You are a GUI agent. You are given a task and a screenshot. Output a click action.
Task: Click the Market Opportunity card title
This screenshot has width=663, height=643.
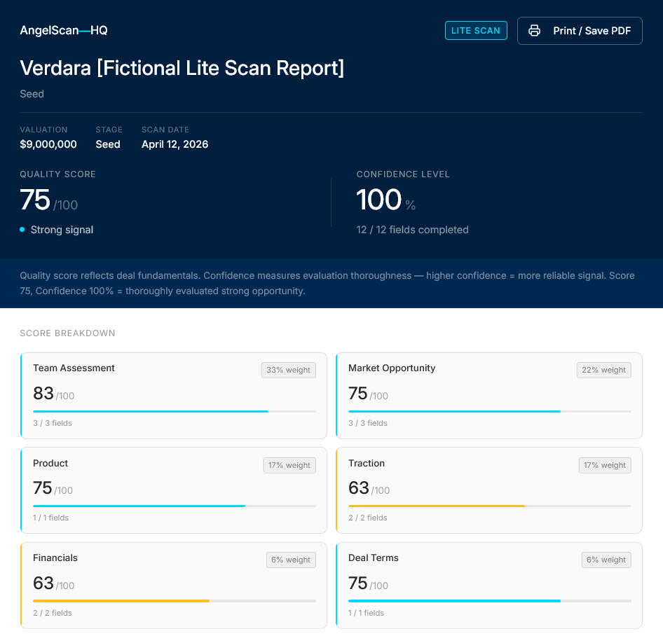(x=392, y=368)
